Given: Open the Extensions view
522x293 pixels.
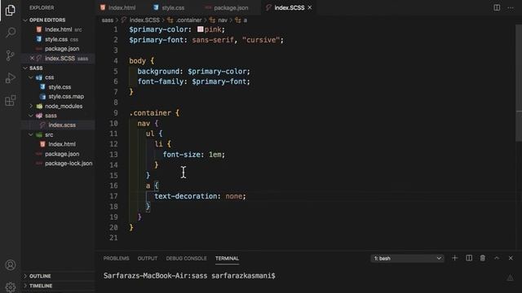Looking at the screenshot, I should (11, 100).
